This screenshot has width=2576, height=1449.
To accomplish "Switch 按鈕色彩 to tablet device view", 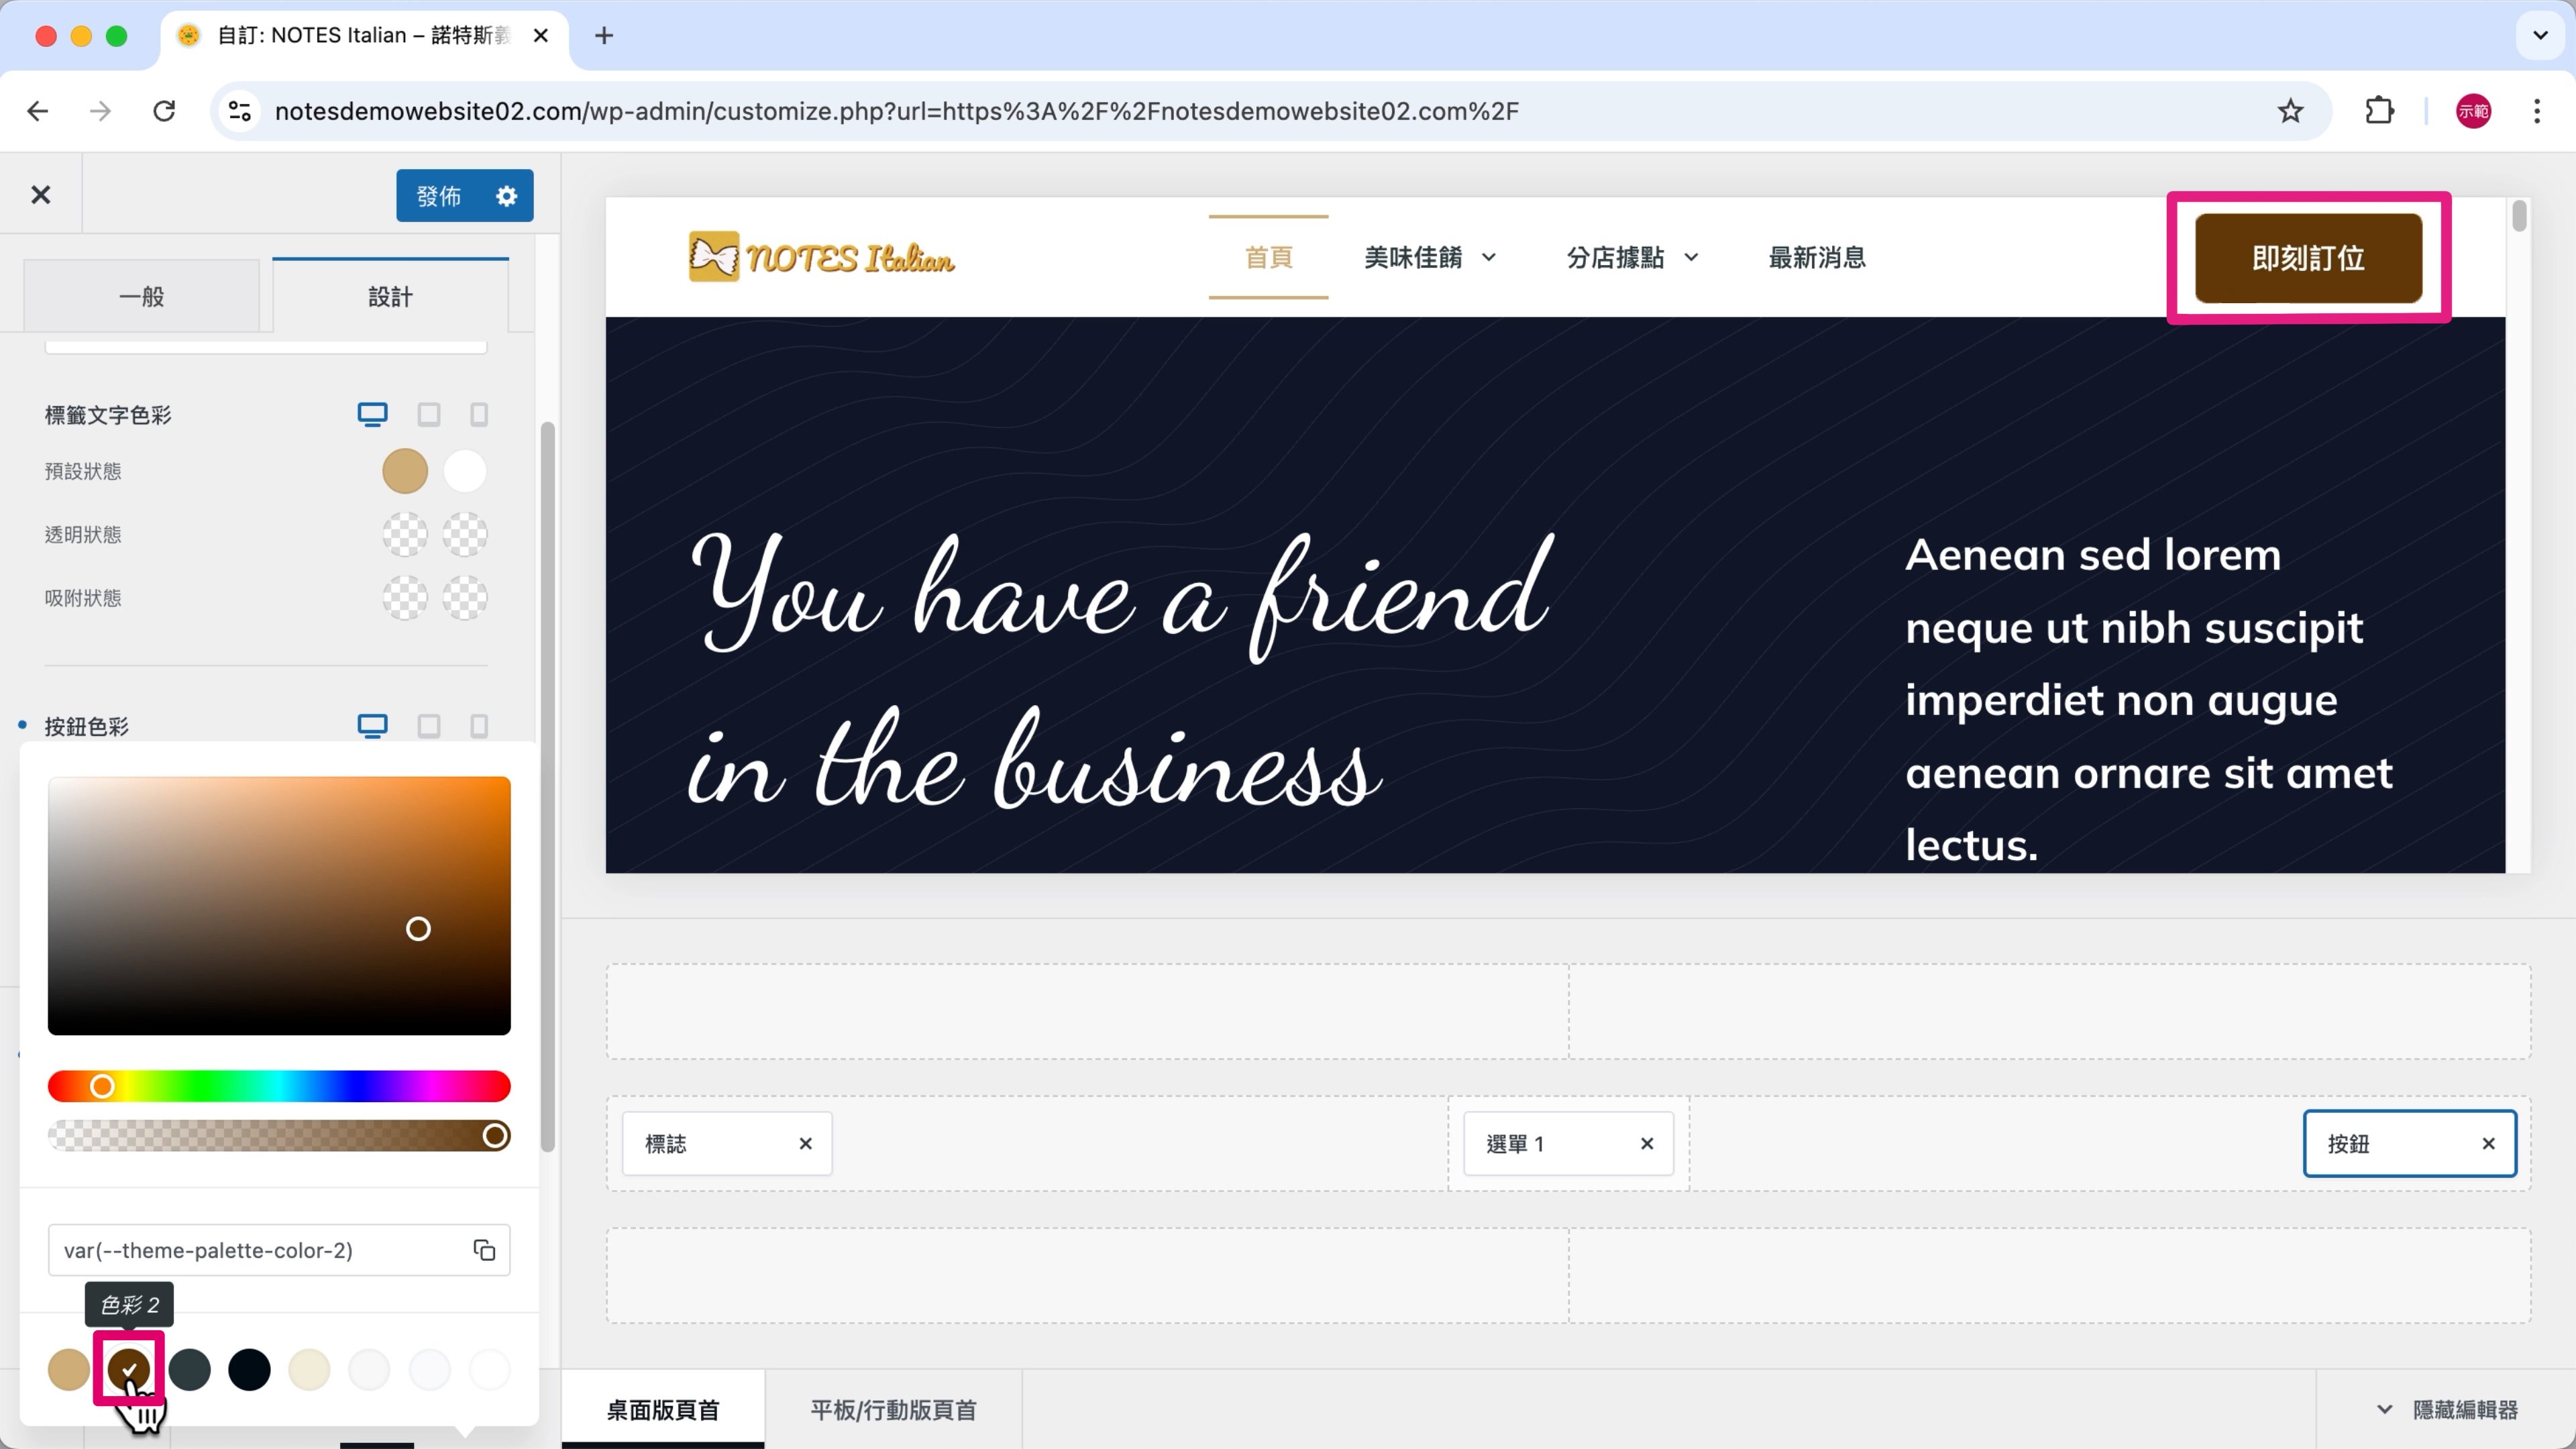I will 429,726.
